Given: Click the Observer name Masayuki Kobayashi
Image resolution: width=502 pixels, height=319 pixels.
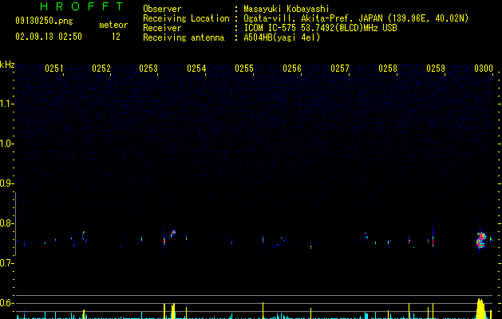Looking at the screenshot, I should (287, 9).
